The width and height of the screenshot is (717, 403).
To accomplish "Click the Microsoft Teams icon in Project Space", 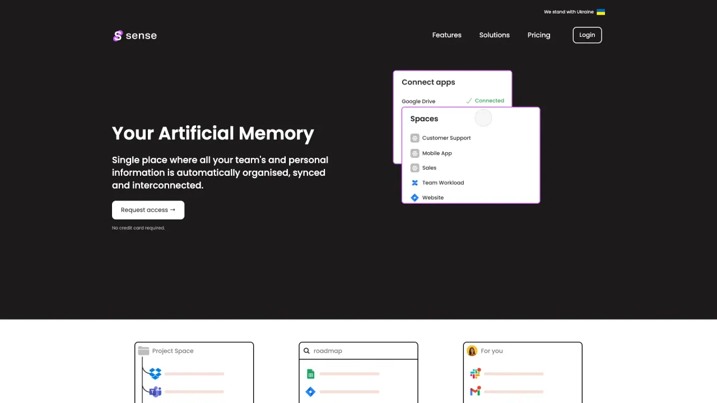I will pos(155,391).
